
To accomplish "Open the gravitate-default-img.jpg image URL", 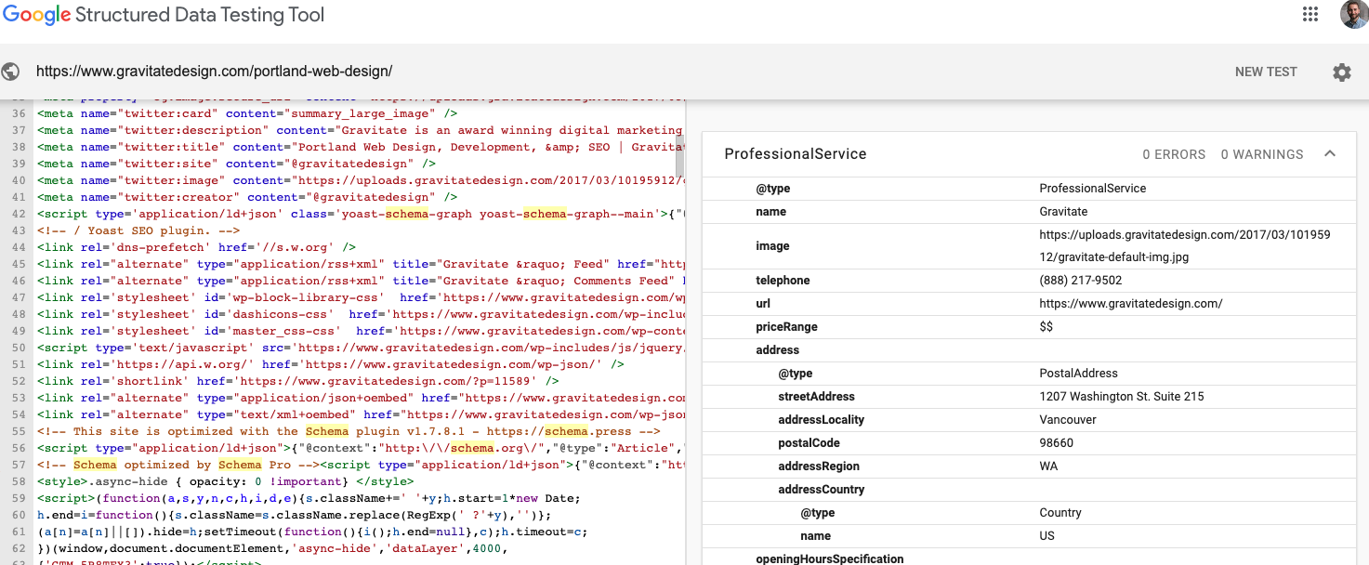I will point(1185,246).
